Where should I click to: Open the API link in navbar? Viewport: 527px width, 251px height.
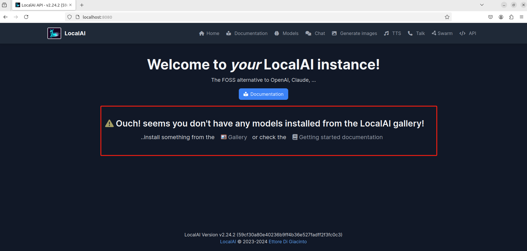(x=468, y=33)
